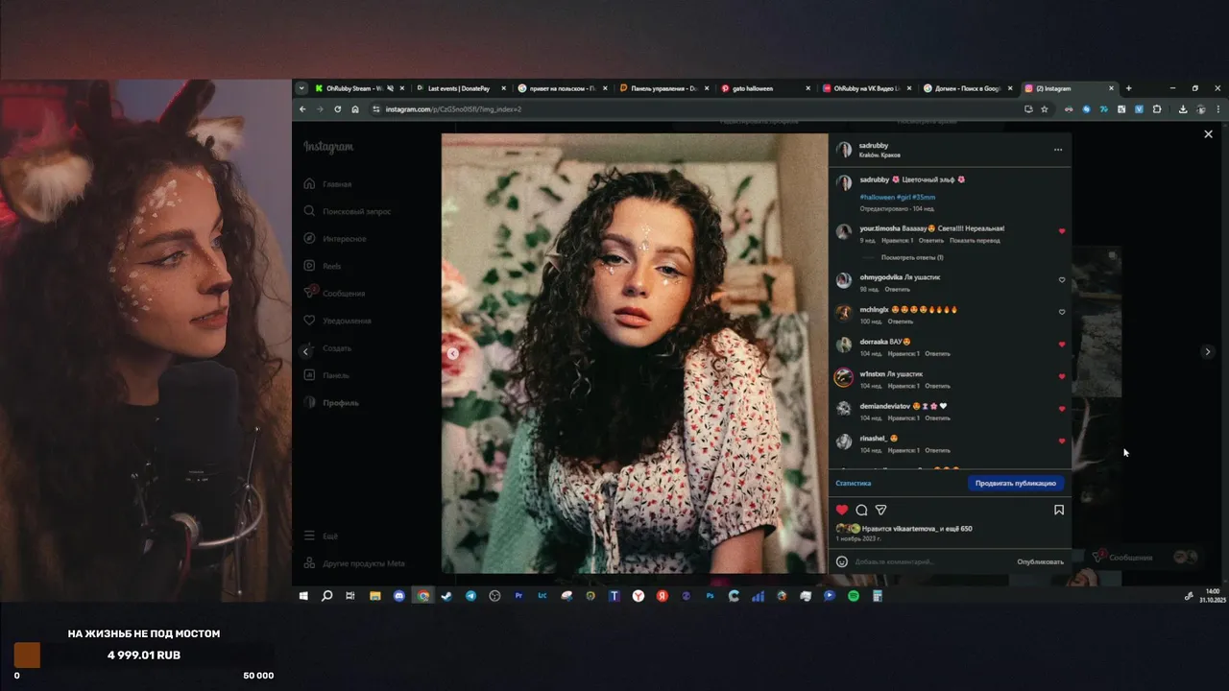Open the 'Статистика' insights link
Image resolution: width=1229 pixels, height=691 pixels.
click(x=854, y=484)
